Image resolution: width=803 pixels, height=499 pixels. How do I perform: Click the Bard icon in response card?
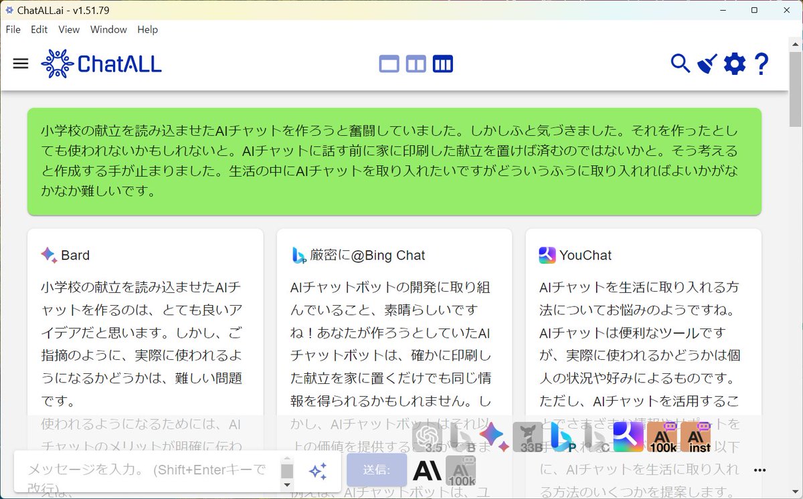pyautogui.click(x=49, y=255)
